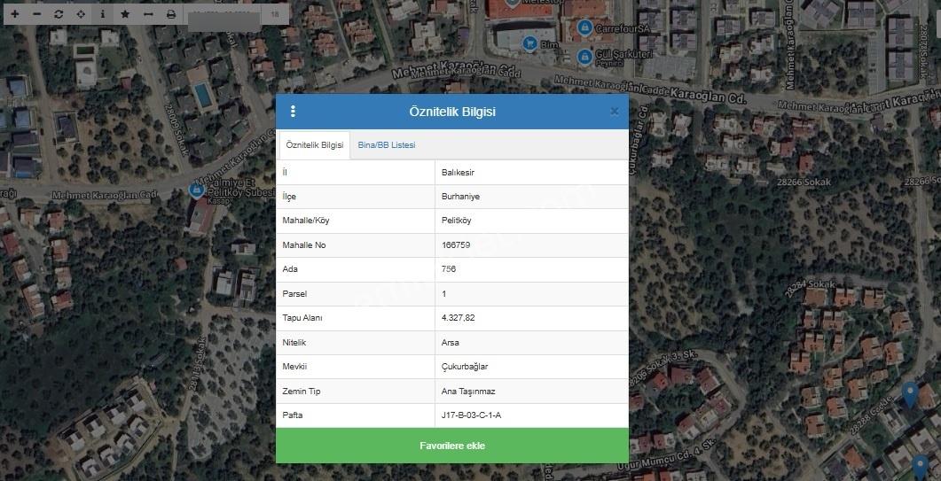The height and width of the screenshot is (481, 941).
Task: Select the Balıkesir value cell
Action: 532,172
